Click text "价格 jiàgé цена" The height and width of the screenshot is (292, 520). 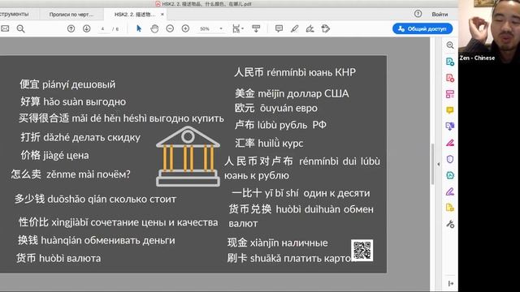tap(54, 155)
